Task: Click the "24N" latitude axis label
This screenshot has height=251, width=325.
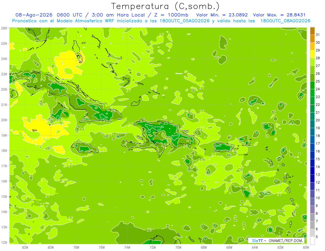Action: click(4, 59)
